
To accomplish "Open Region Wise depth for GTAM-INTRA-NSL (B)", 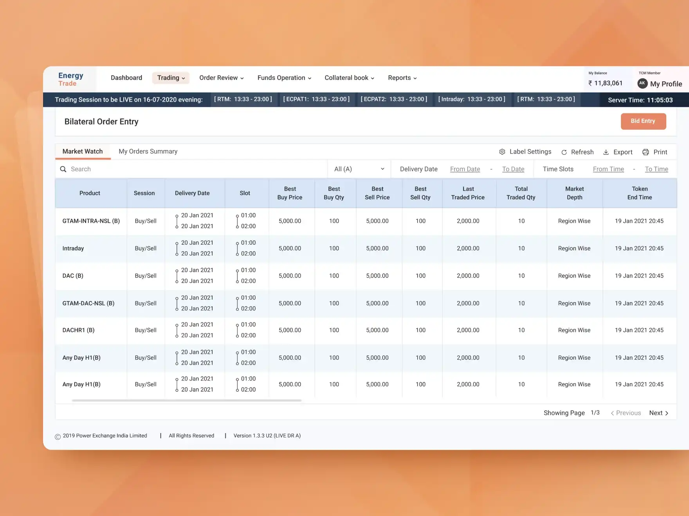I will click(574, 221).
